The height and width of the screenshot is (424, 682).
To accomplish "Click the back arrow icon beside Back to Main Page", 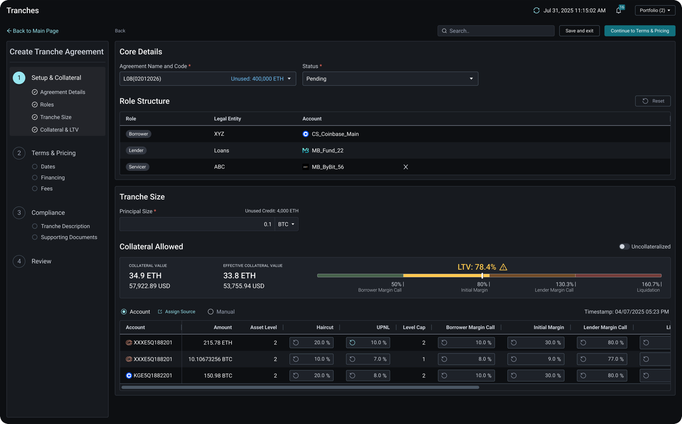I will click(x=9, y=31).
